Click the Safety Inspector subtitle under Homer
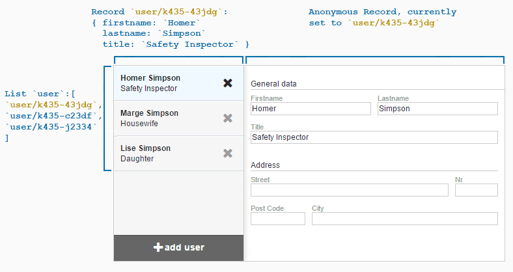The width and height of the screenshot is (513, 272). (x=149, y=88)
